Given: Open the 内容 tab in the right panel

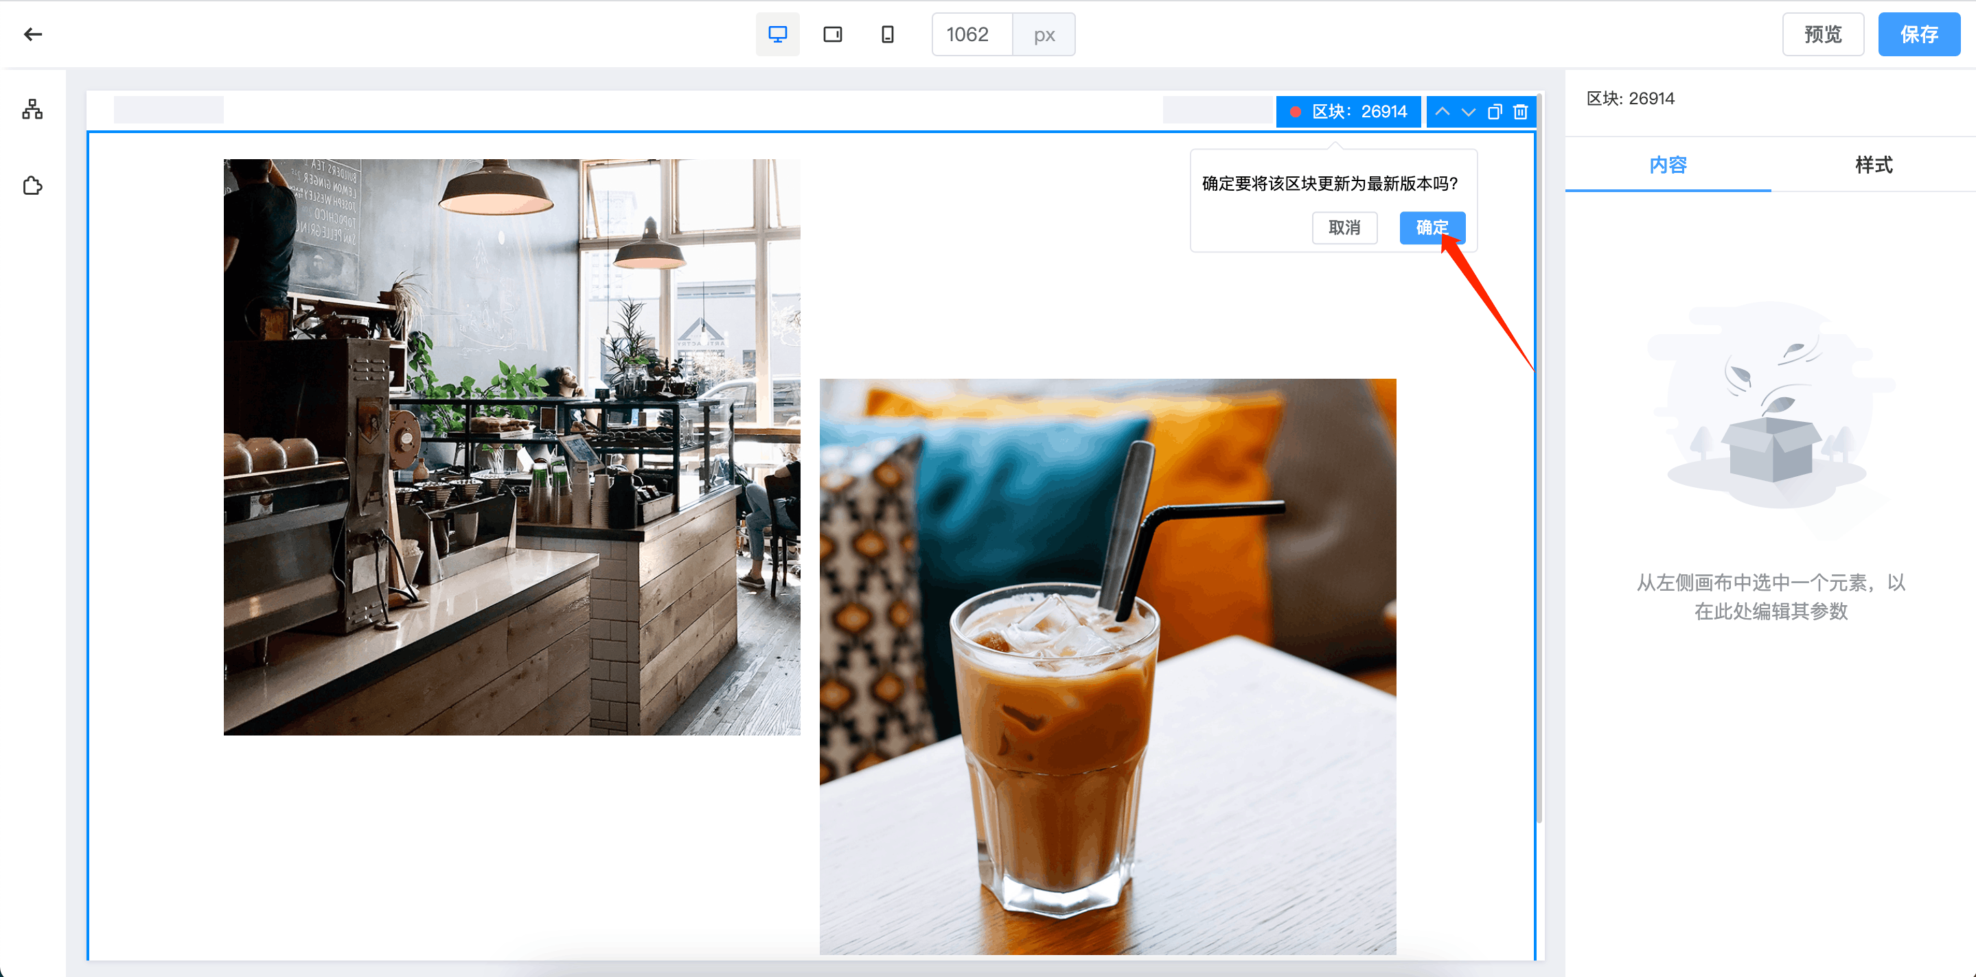Looking at the screenshot, I should 1667,165.
